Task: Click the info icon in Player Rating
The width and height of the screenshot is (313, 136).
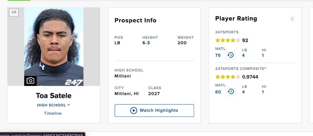Action: point(292,19)
